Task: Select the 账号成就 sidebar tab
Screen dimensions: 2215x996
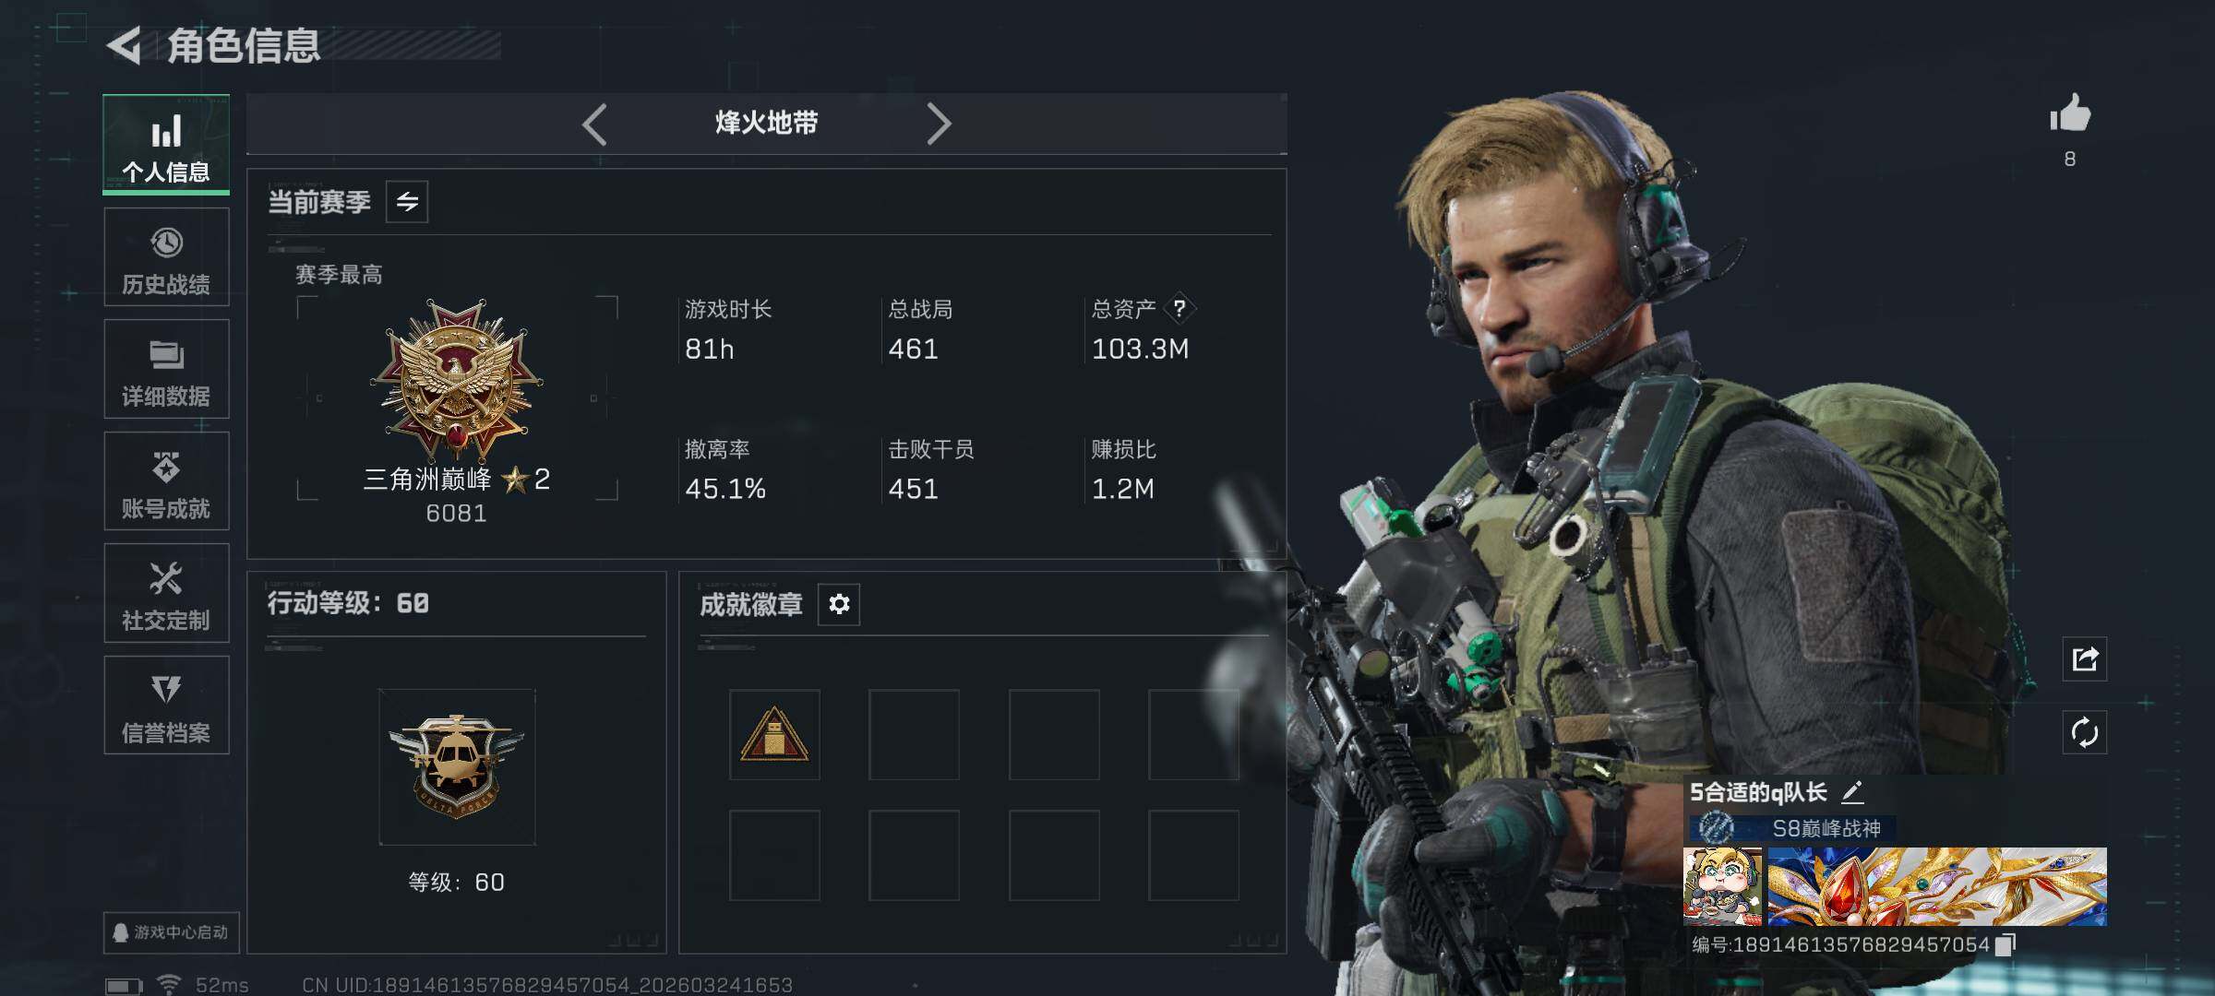Action: [166, 481]
